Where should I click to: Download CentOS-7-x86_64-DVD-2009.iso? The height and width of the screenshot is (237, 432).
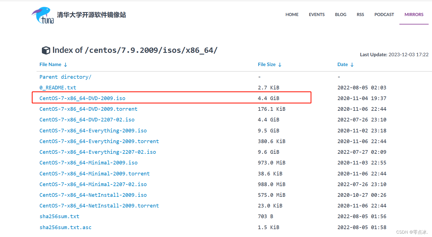point(82,98)
